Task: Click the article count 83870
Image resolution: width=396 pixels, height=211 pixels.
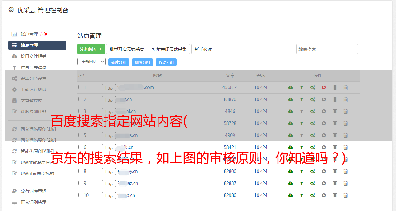Action: click(x=230, y=99)
